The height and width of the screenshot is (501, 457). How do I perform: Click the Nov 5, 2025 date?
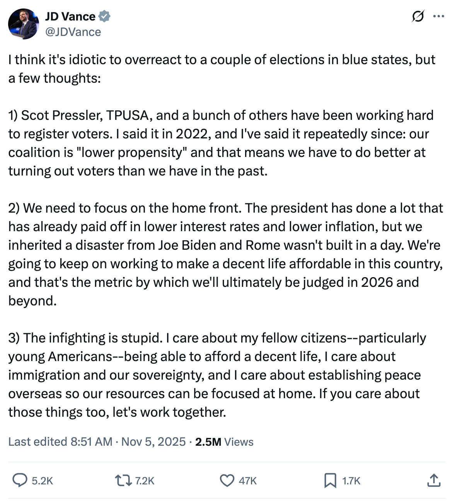point(153,441)
